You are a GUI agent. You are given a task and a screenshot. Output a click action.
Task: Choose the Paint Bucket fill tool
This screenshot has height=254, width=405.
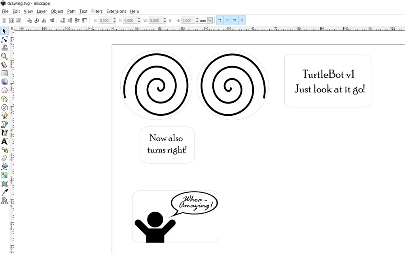4,167
